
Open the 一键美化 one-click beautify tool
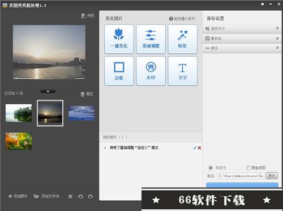click(x=119, y=39)
